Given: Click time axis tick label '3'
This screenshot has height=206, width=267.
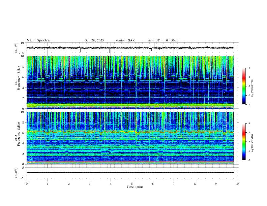Looking at the screenshot, I should tap(90, 184).
